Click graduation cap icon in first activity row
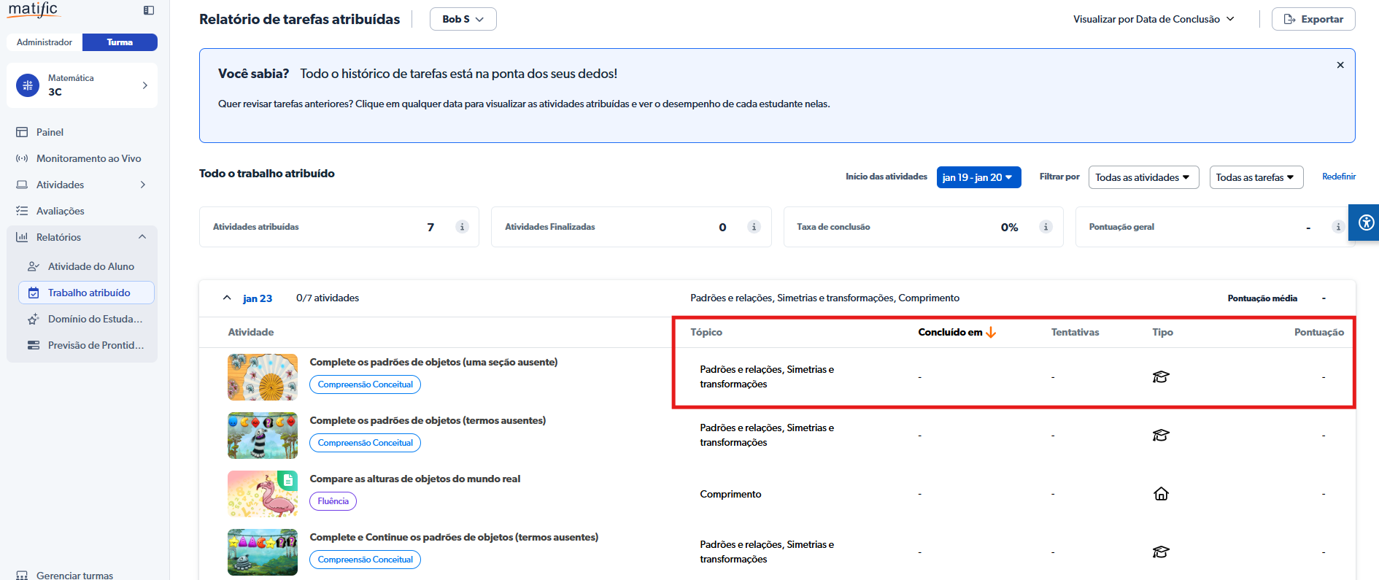This screenshot has height=580, width=1379. pos(1161,377)
